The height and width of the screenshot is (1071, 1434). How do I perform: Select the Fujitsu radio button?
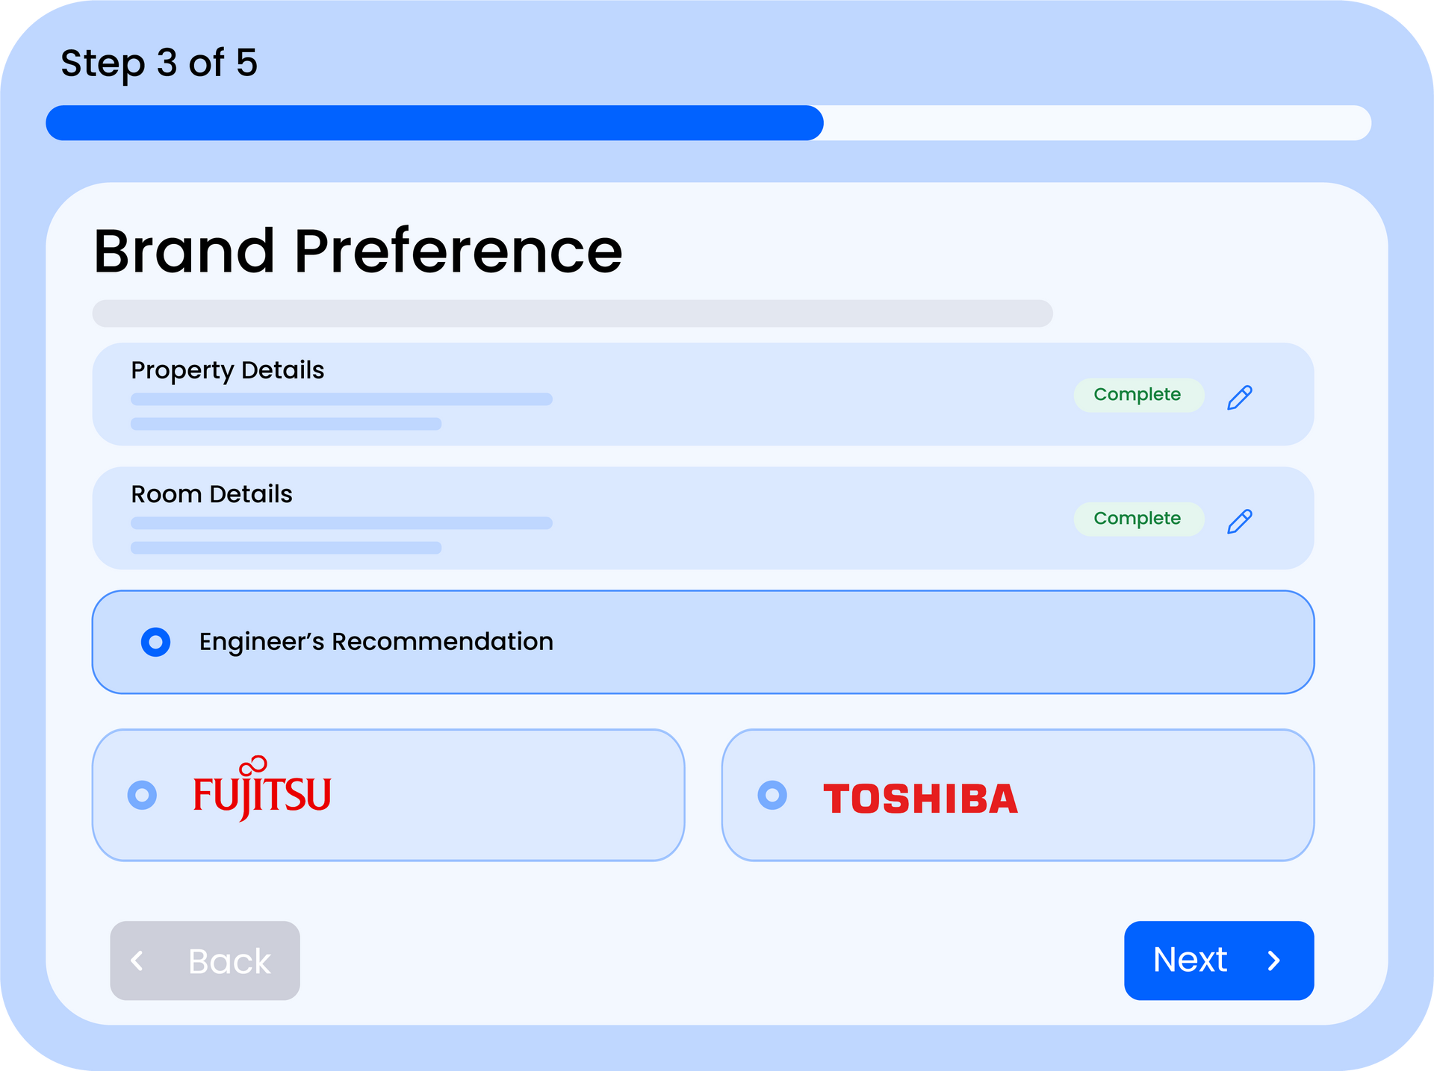(143, 795)
